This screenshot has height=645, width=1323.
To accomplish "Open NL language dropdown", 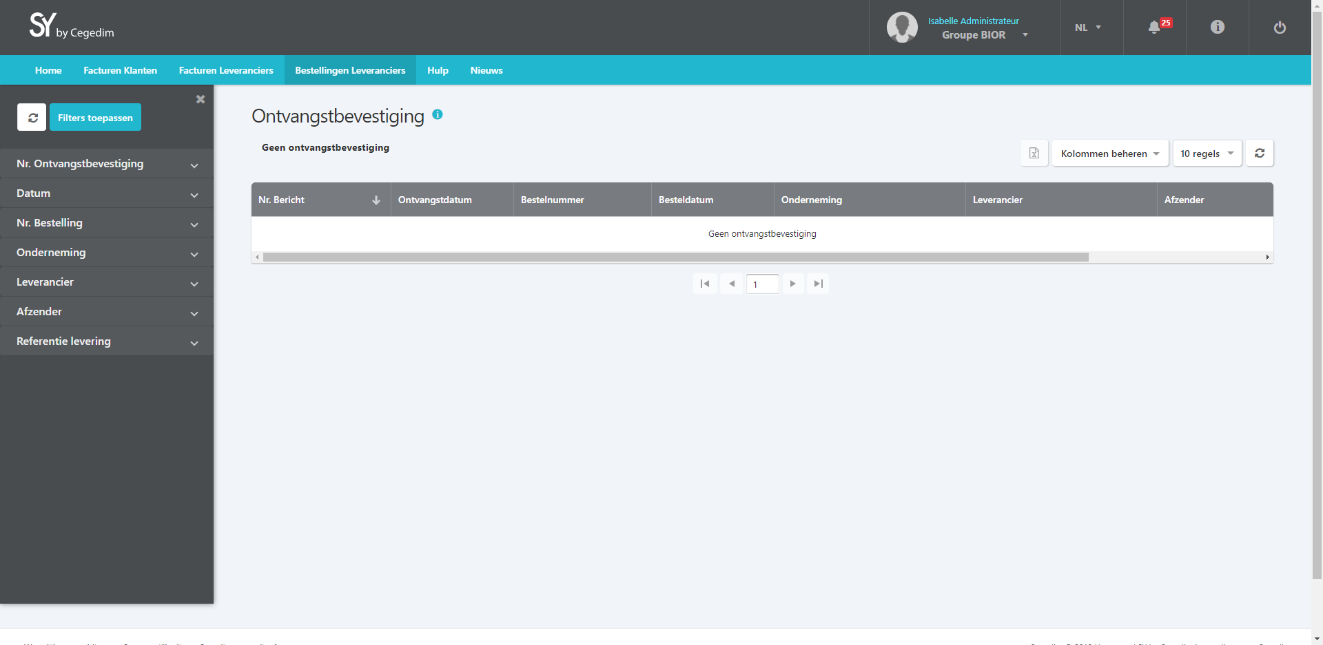I will (x=1088, y=28).
